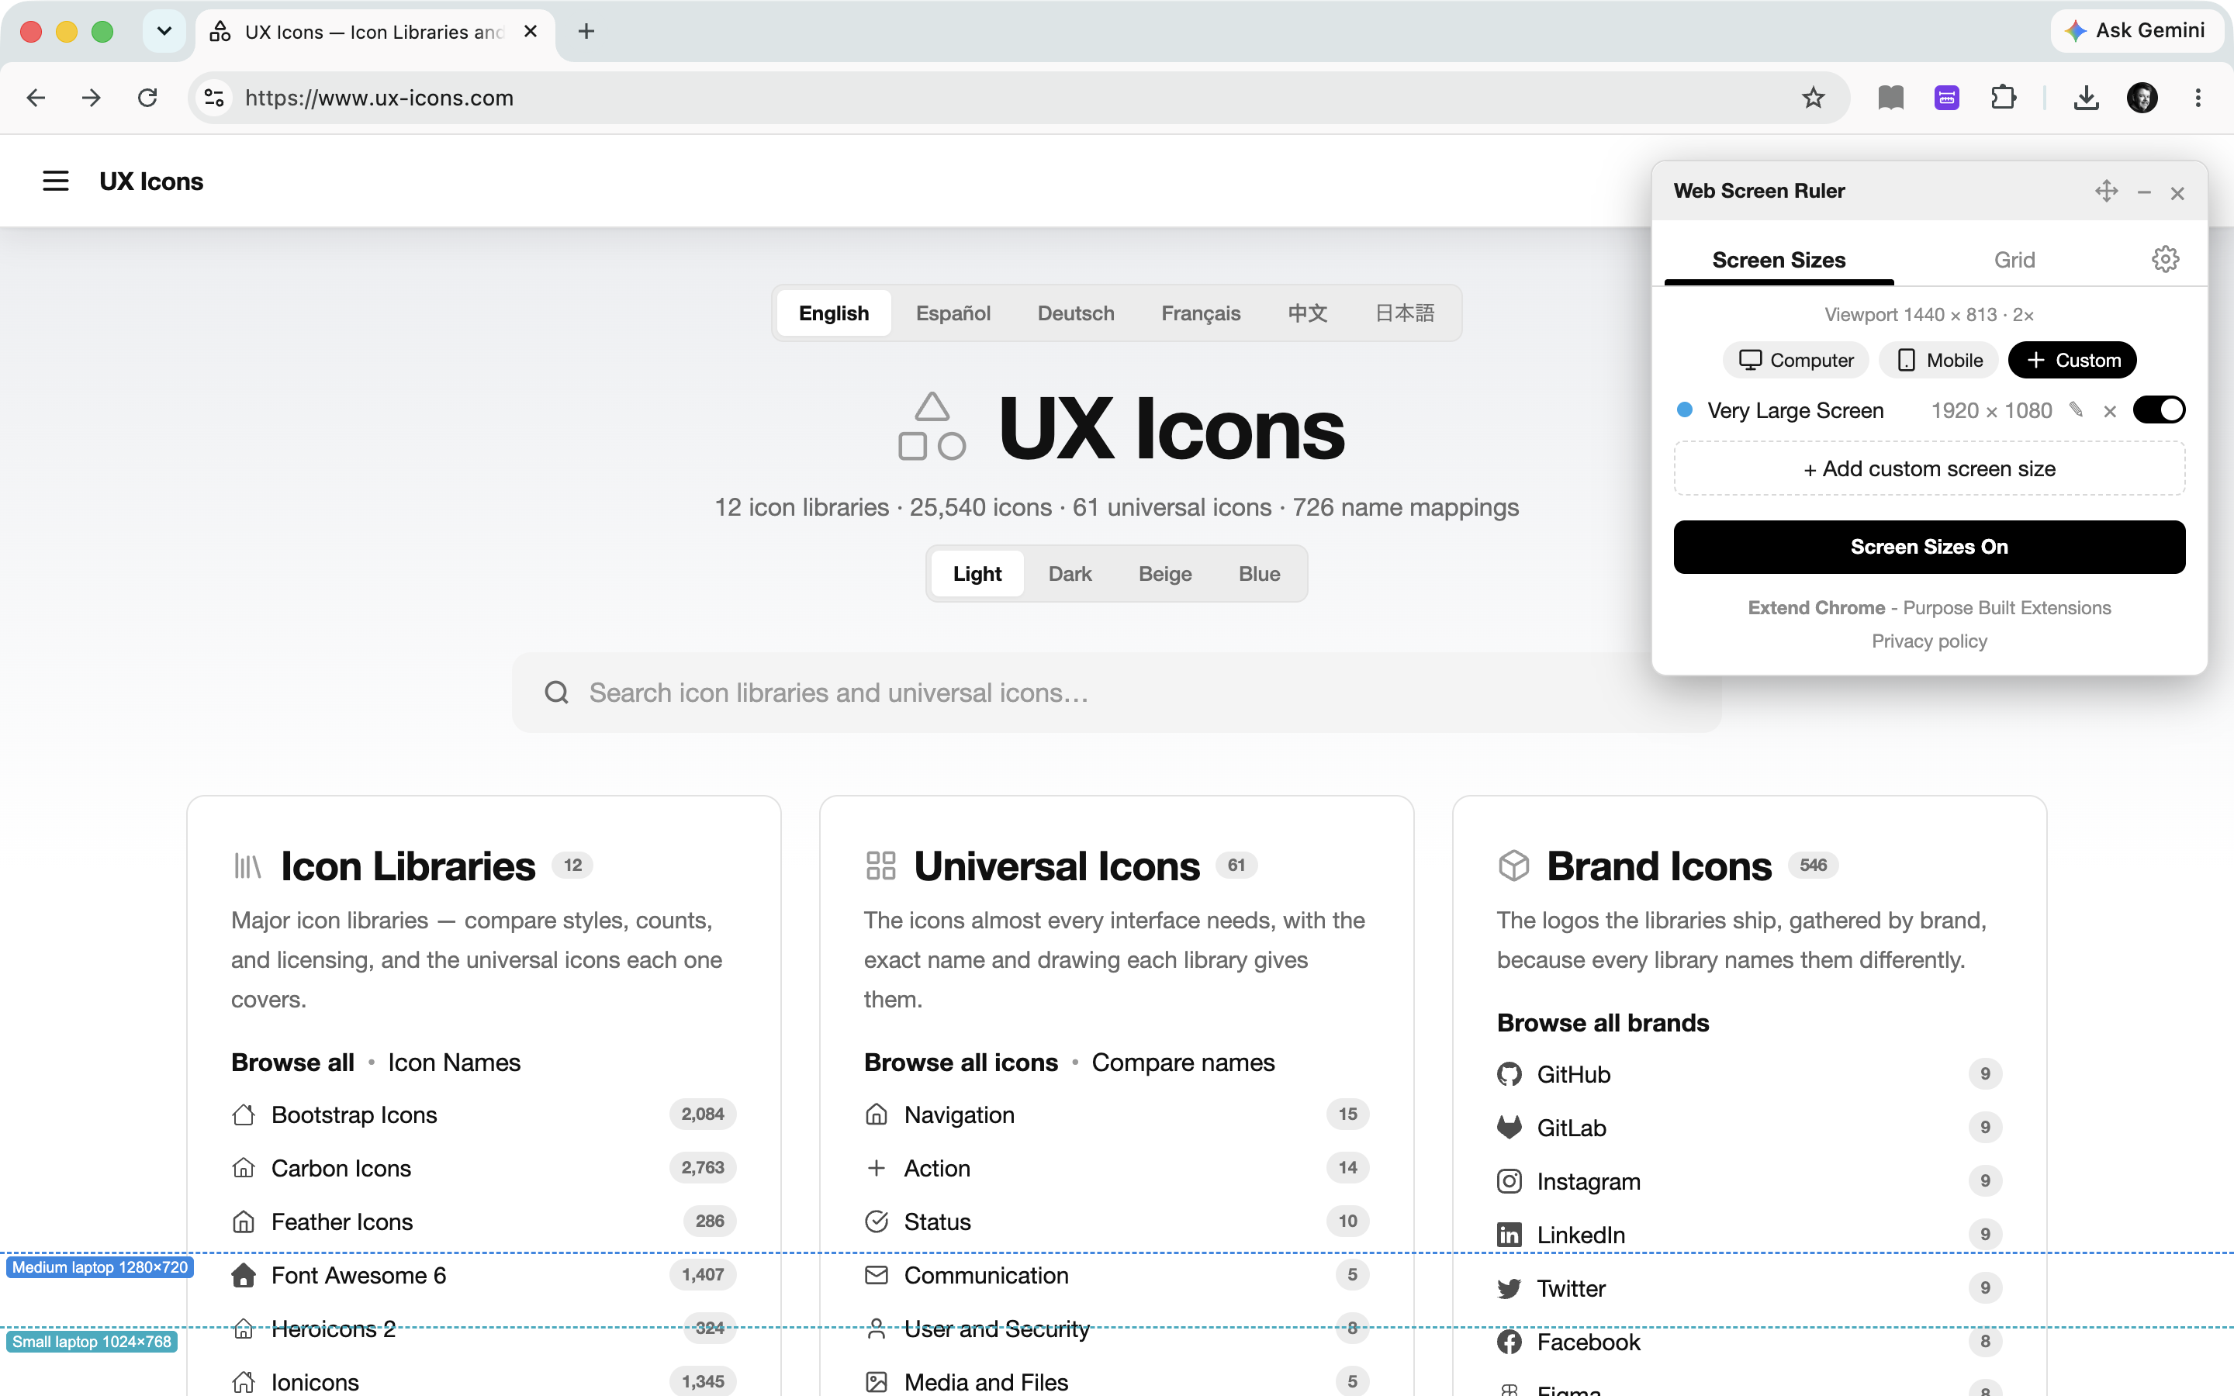Select the Dark theme option
Screen dimensions: 2234x1396
click(x=1070, y=573)
